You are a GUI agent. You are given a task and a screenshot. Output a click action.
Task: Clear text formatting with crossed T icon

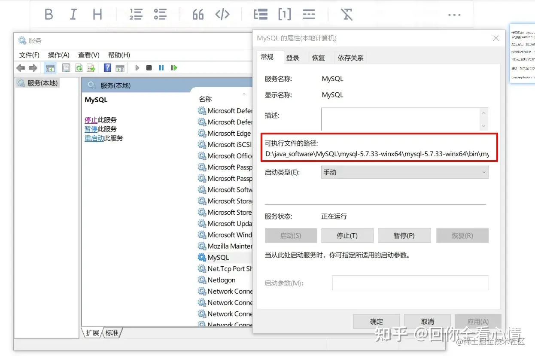click(x=347, y=15)
